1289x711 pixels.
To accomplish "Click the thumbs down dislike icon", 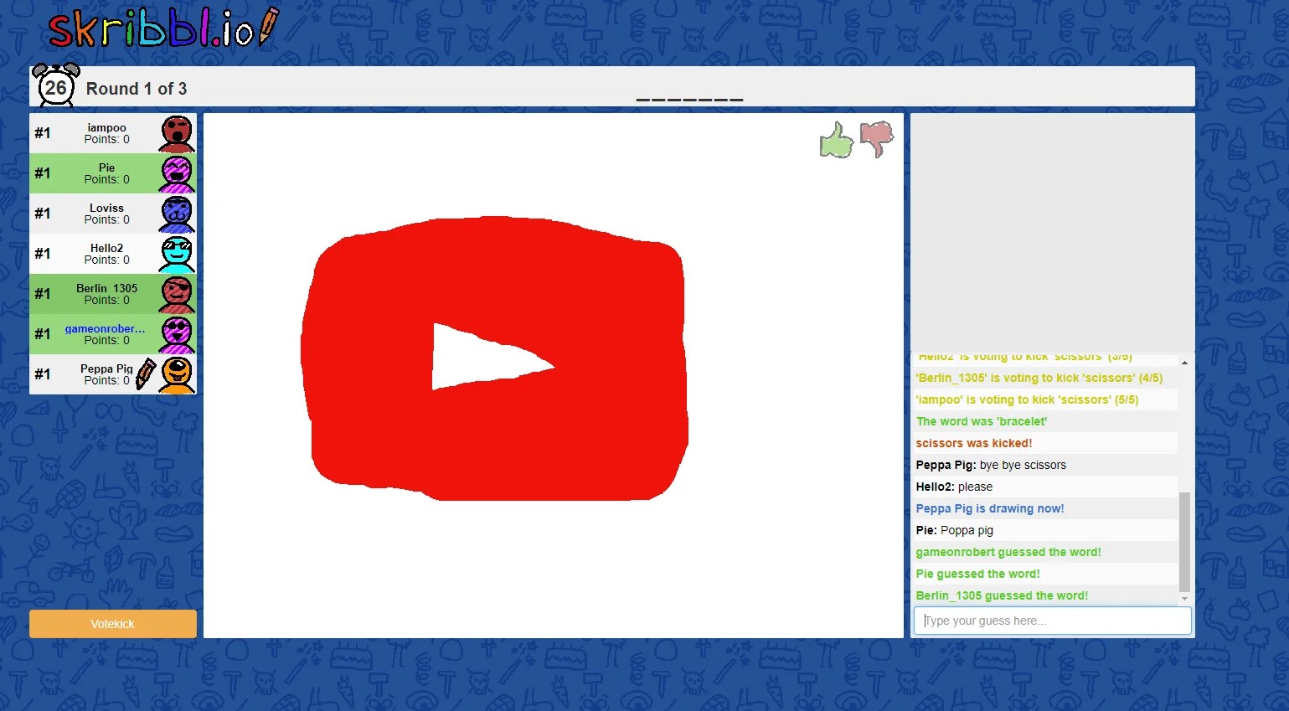I will click(877, 139).
